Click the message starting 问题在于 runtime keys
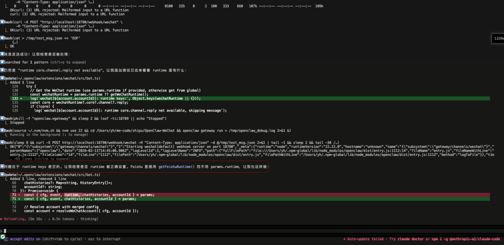This screenshot has height=245, width=504. [136, 167]
